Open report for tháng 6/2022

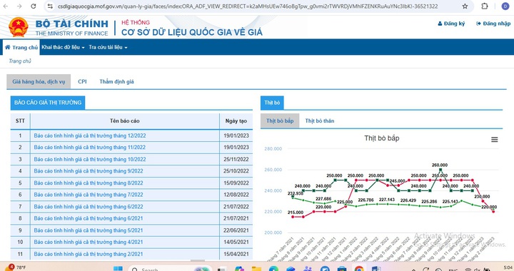pos(89,207)
